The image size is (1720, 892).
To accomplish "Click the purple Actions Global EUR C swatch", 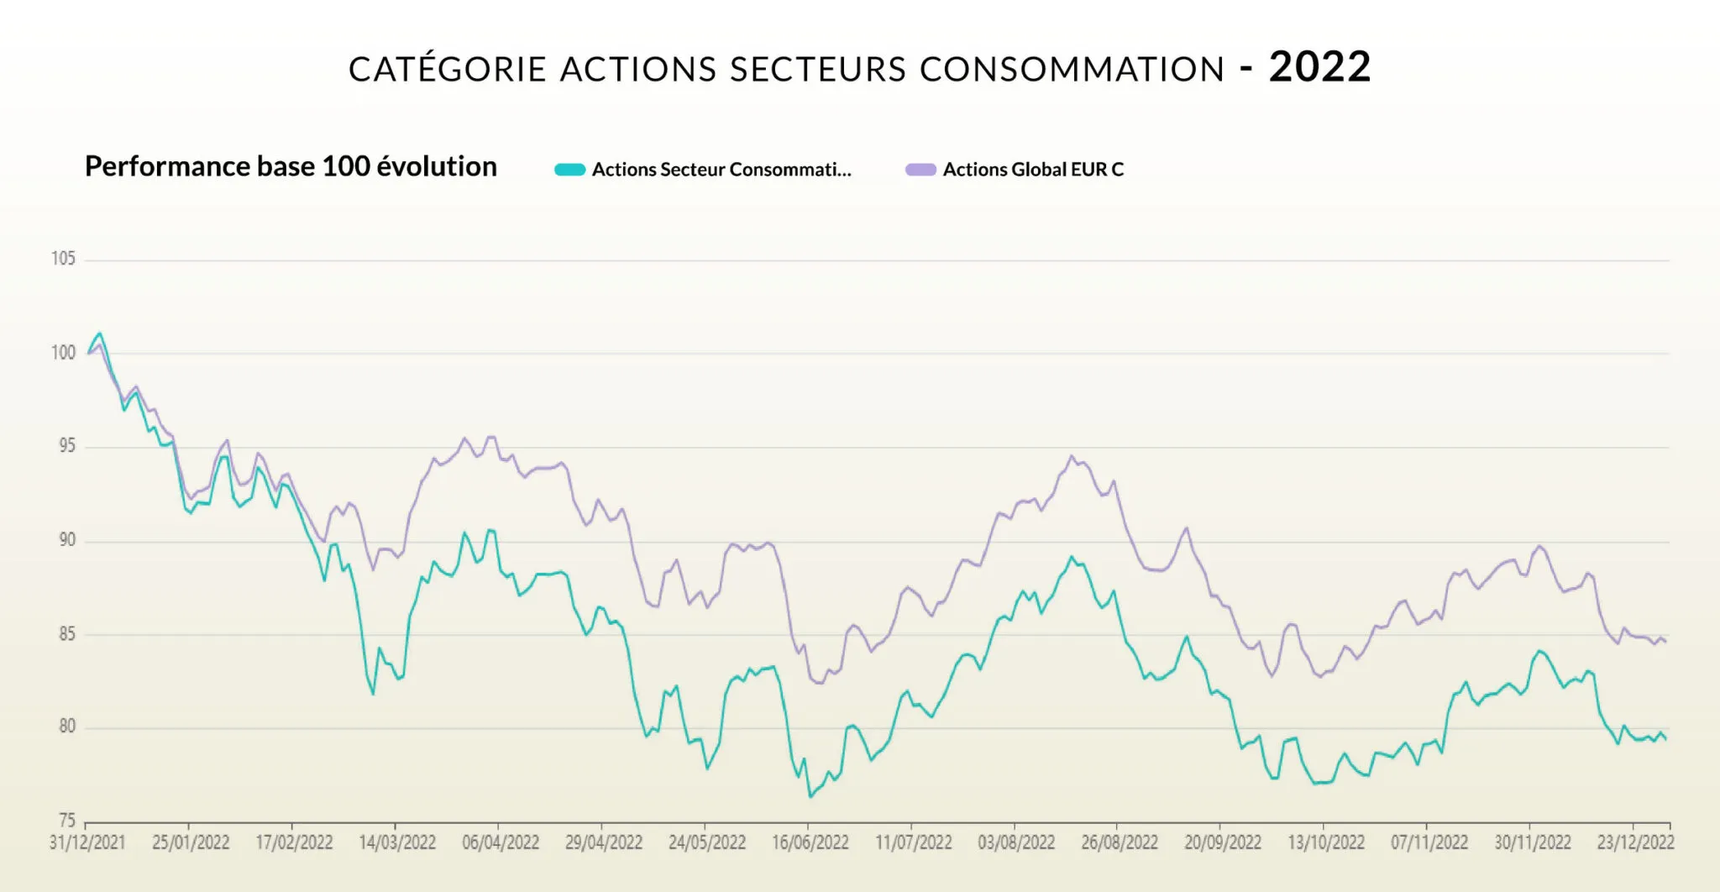I will click(920, 170).
